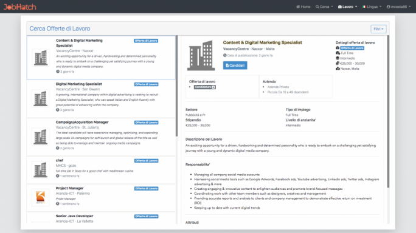Screen dimensions: 416x233
Task: Open the Campaign/Acquisition Manager listing
Action: click(x=101, y=137)
